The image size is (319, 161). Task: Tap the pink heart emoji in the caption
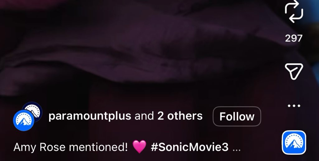click(x=139, y=147)
